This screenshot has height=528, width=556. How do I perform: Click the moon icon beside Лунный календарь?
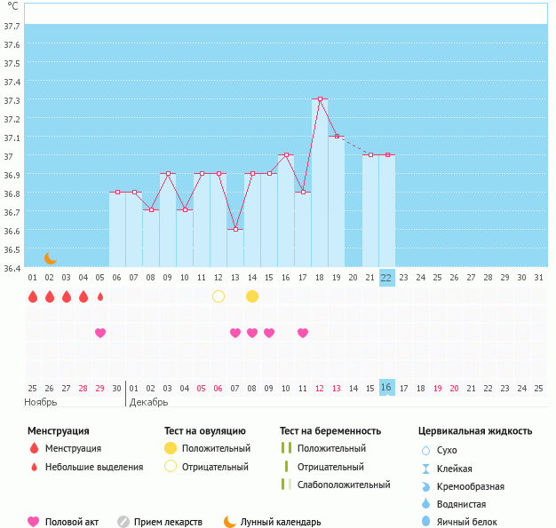230,522
